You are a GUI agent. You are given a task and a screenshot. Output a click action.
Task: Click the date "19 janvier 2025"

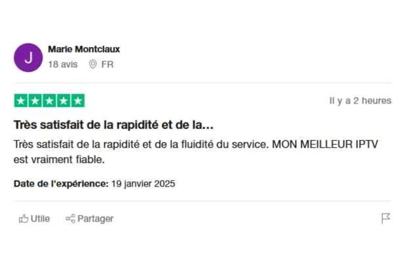[143, 184]
